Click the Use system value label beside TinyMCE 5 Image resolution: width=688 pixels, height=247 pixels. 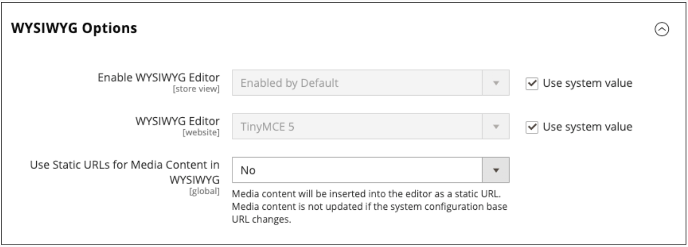pos(587,127)
